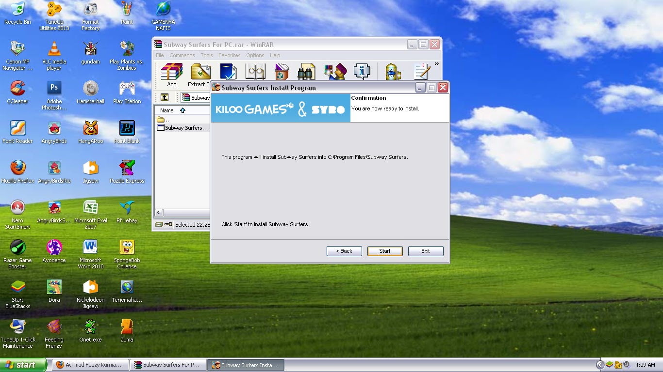
Task: Click the Exit button in installer
Action: pos(426,251)
